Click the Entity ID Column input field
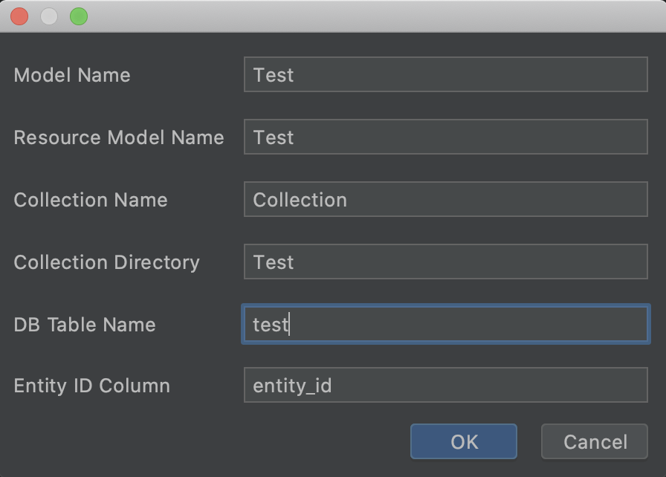Viewport: 666px width, 477px height. point(445,386)
